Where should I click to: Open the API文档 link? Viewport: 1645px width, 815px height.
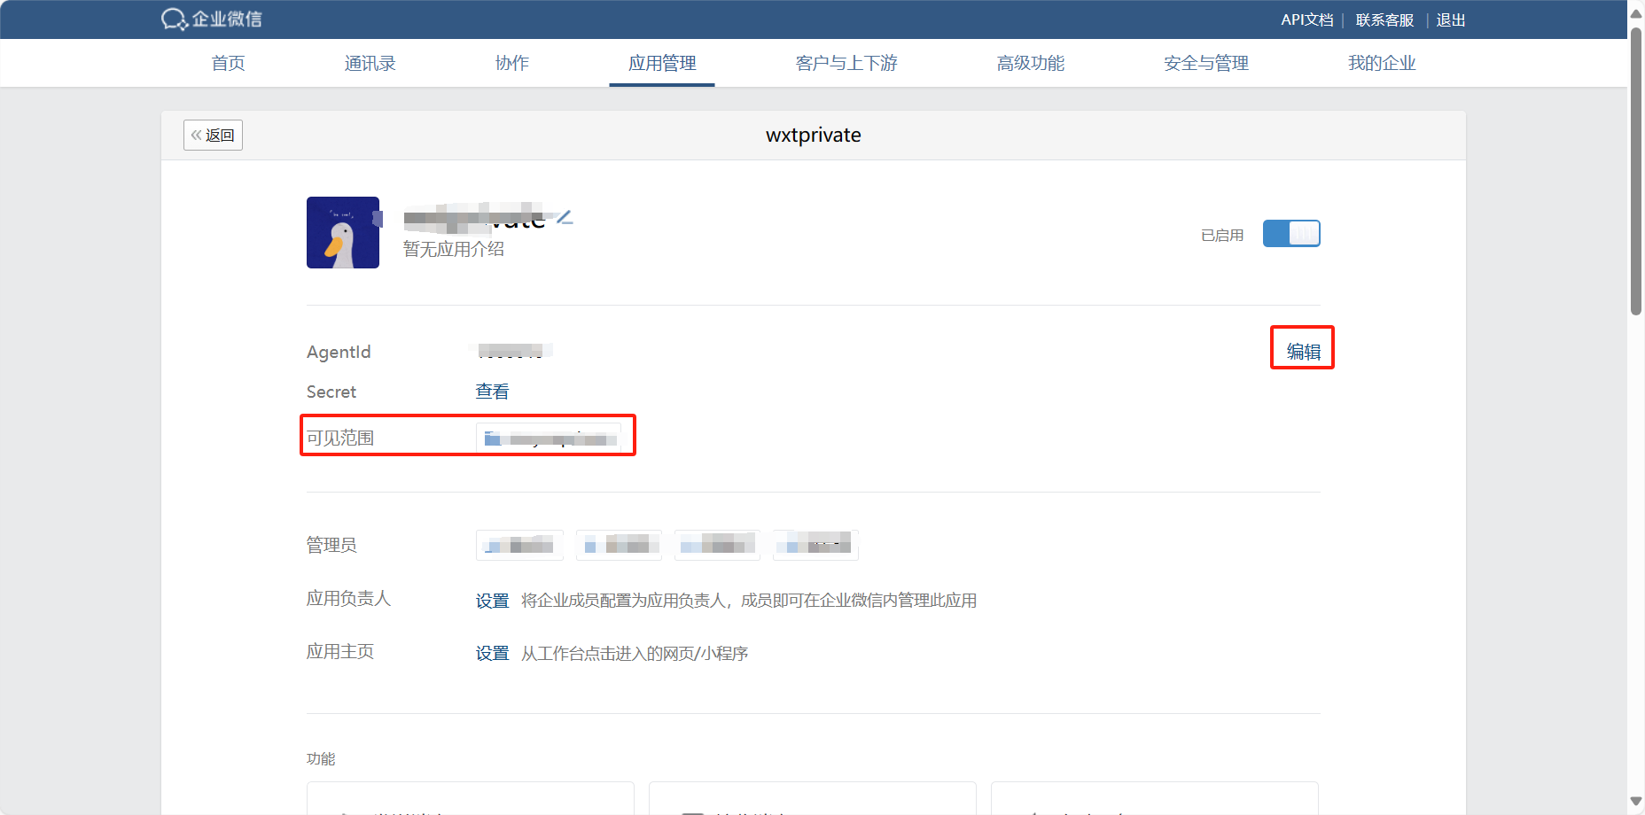click(1307, 19)
